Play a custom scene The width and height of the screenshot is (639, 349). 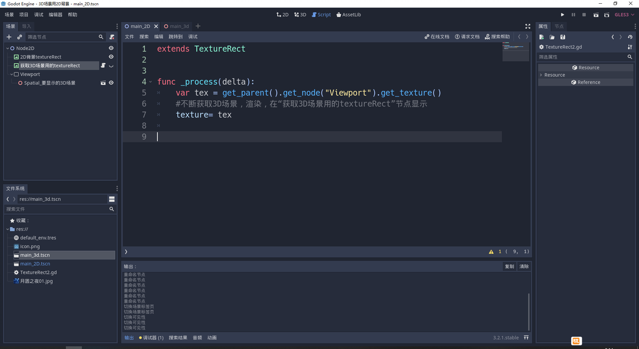pyautogui.click(x=607, y=14)
